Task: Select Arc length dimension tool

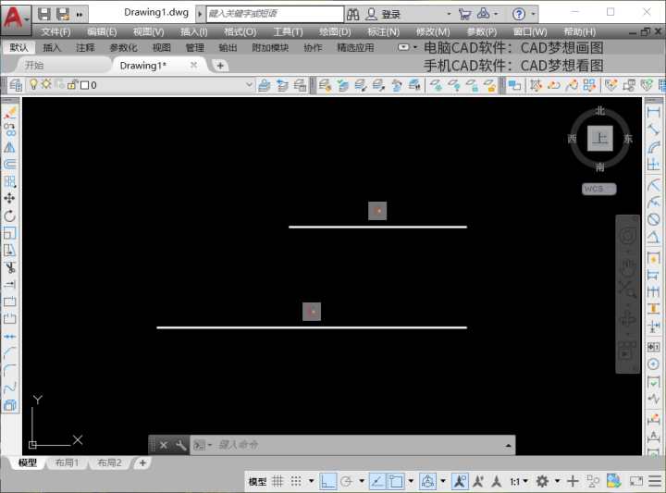Action: click(653, 147)
